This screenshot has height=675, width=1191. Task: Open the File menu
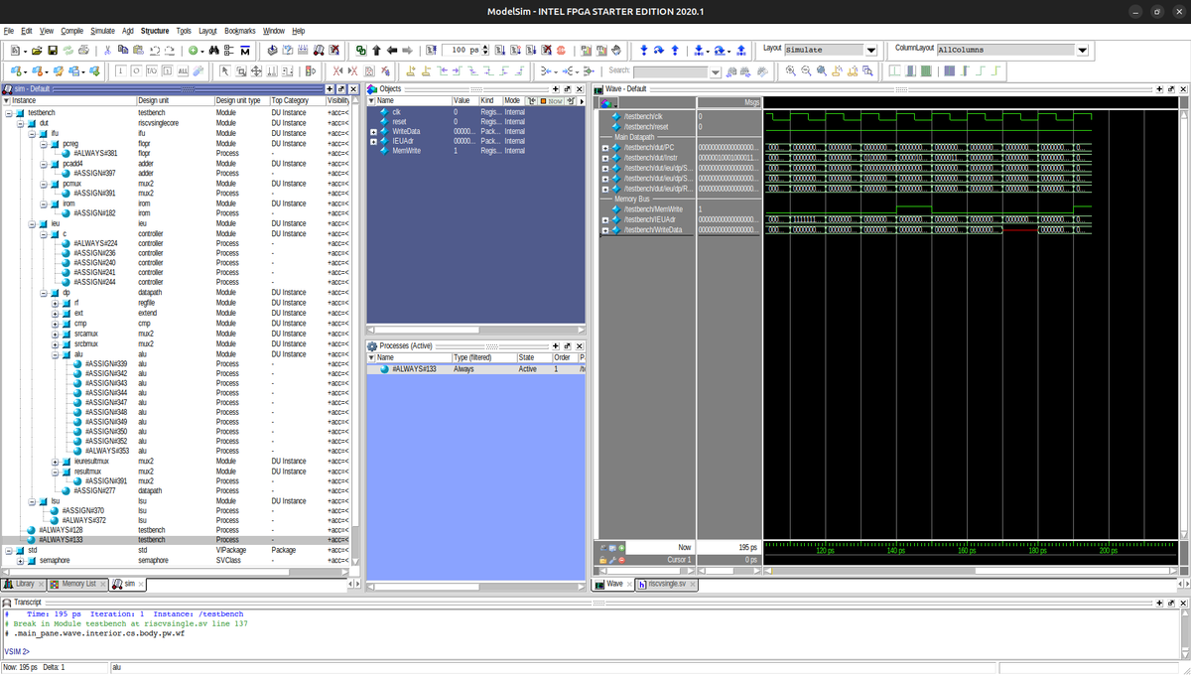point(9,31)
